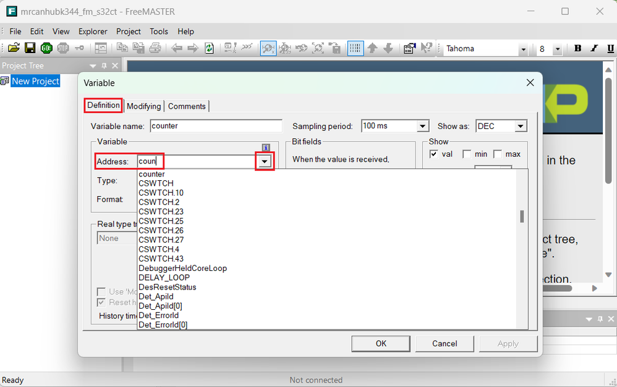Click the main view's scroll up arrow
This screenshot has width=617, height=387.
coord(608,70)
